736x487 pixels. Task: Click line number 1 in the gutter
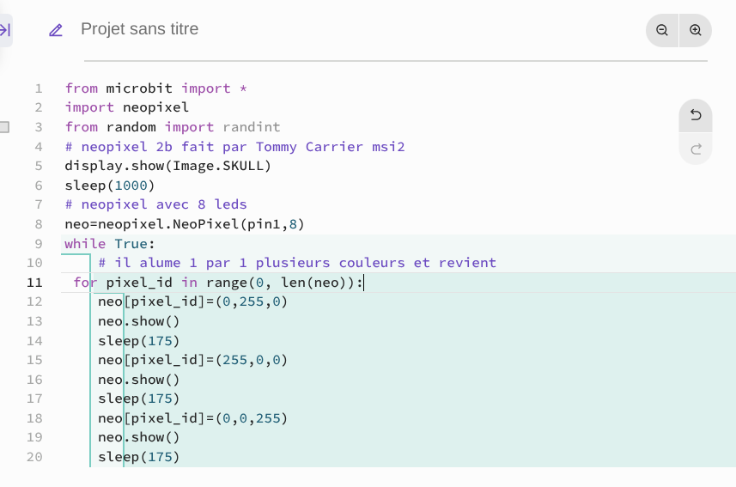point(39,88)
